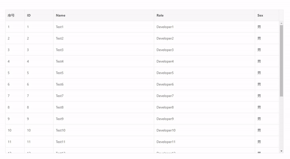This screenshot has width=290, height=159.
Task: Click the scrollbar up arrow
Action: click(x=281, y=23)
